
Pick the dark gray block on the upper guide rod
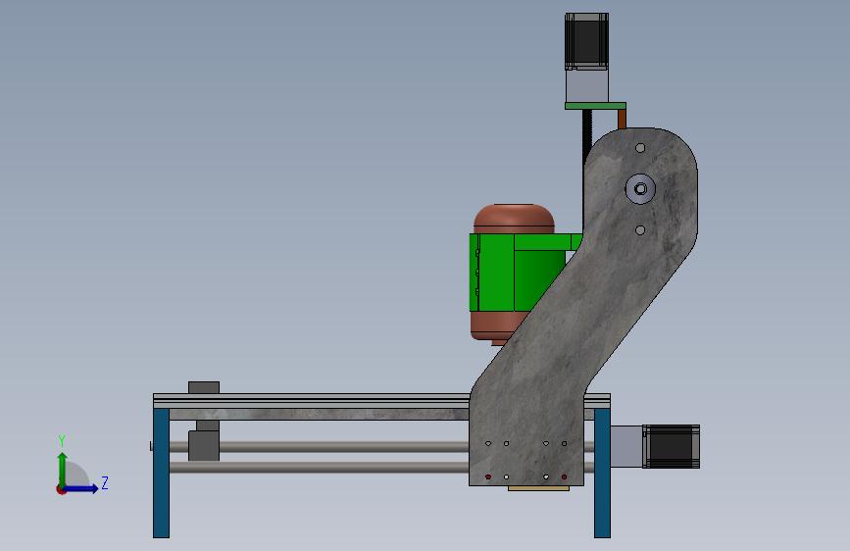tap(204, 445)
